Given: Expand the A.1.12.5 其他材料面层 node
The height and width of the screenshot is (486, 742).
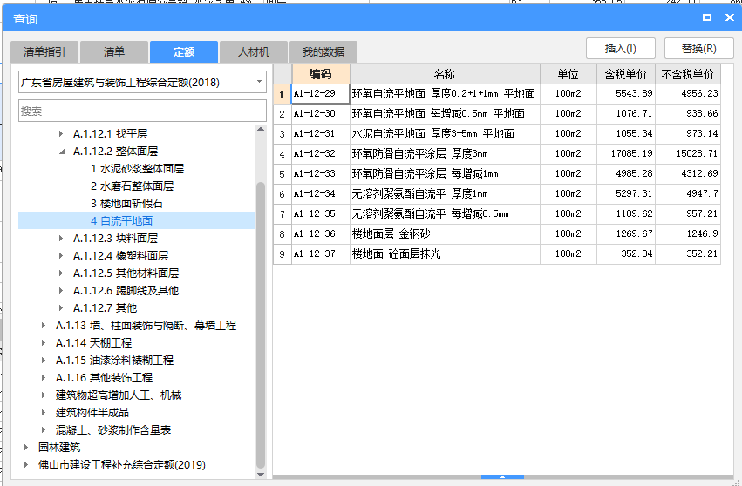Looking at the screenshot, I should (61, 273).
